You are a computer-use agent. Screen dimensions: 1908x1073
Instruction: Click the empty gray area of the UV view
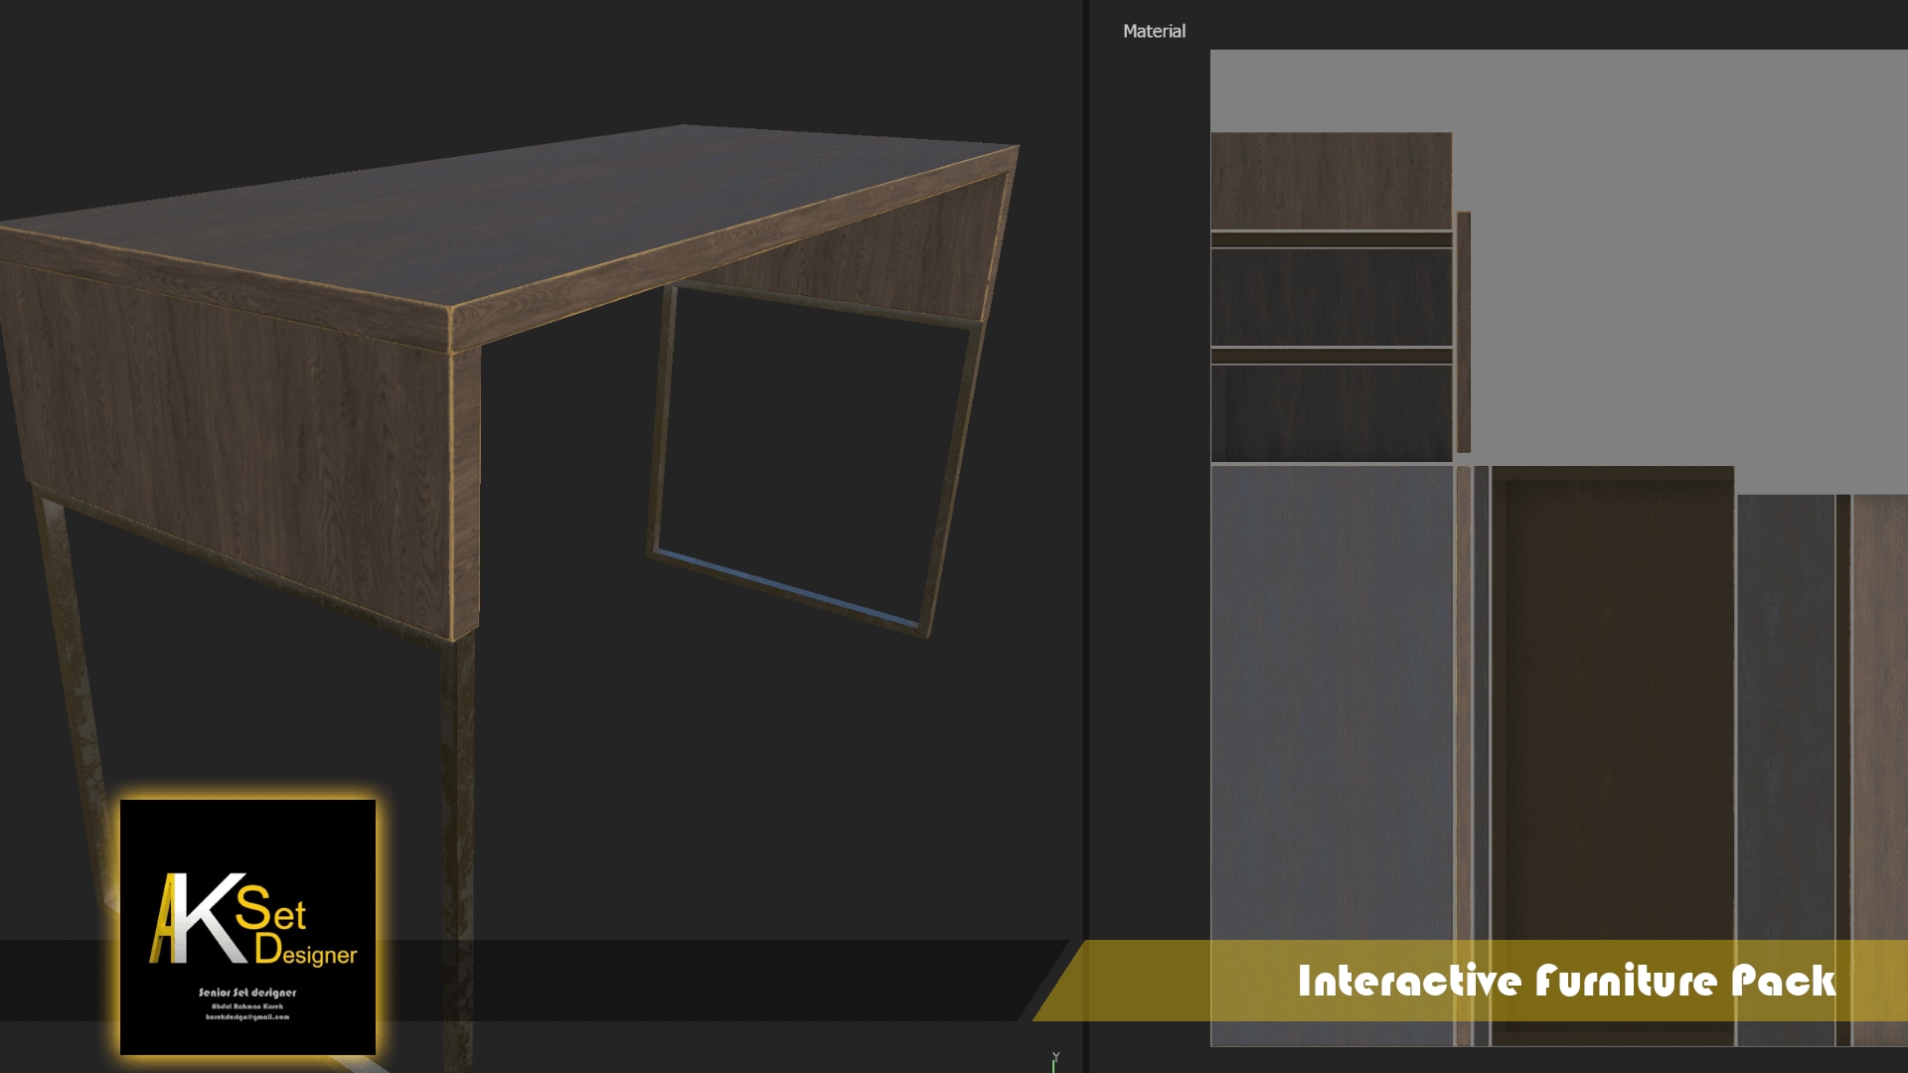[1689, 268]
